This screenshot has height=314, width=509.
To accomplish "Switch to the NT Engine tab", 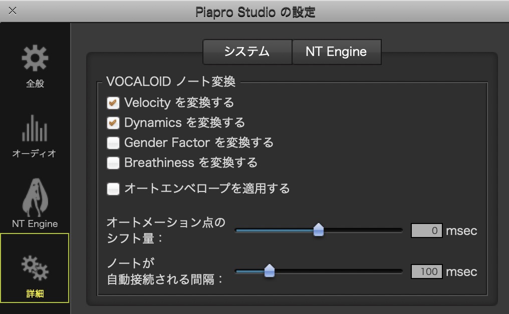I will coord(337,51).
